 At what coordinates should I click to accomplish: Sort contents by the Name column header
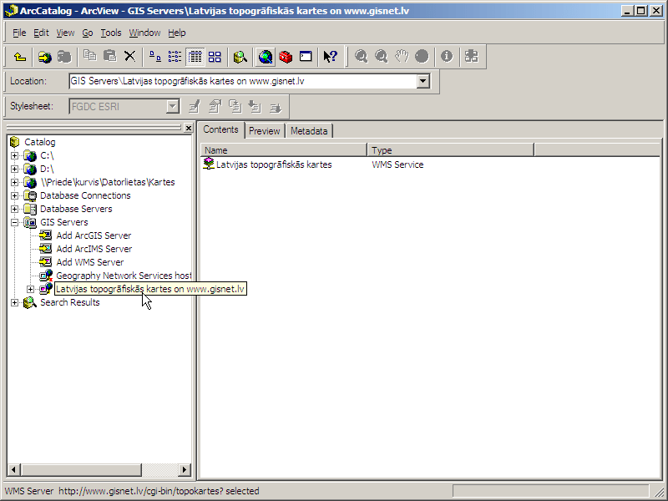pyautogui.click(x=284, y=150)
